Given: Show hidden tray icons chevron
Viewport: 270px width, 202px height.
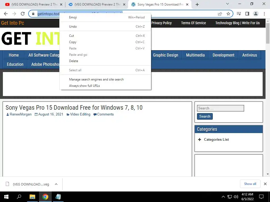Looking at the screenshot, I should pos(223,197).
